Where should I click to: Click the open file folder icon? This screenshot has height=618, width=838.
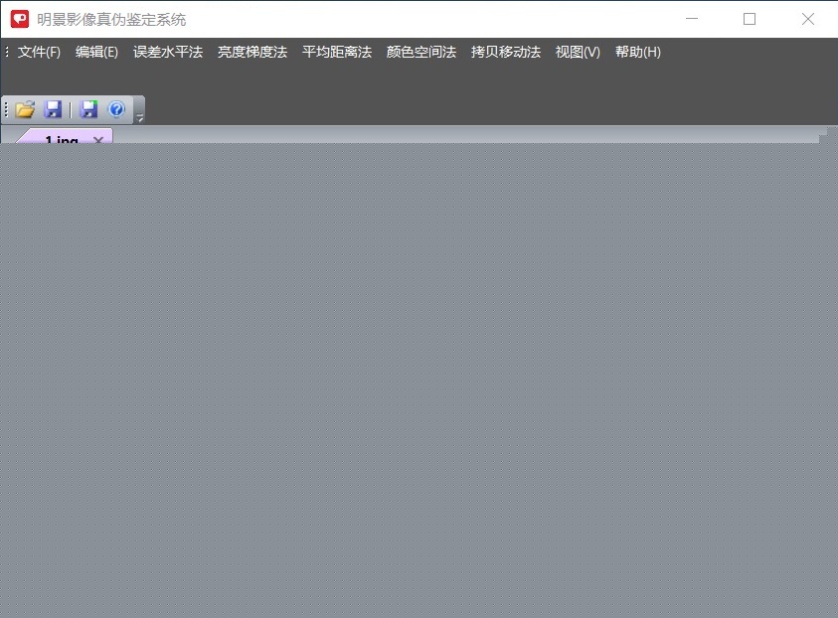(x=25, y=109)
